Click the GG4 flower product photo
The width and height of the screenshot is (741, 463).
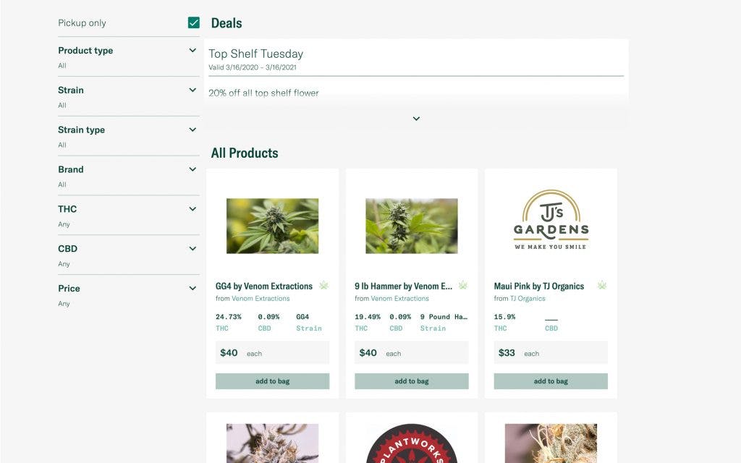(x=272, y=224)
